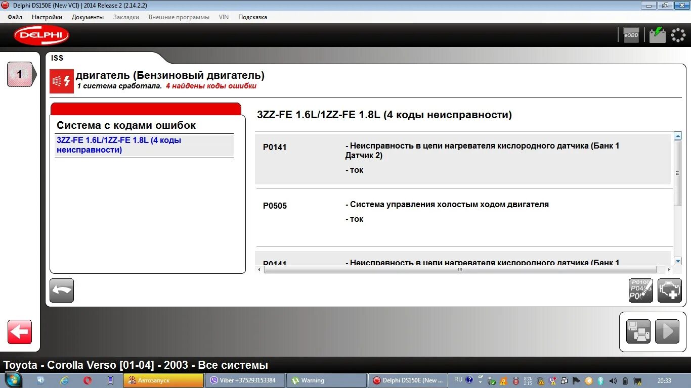Image resolution: width=691 pixels, height=388 pixels.
Task: Launch Opera browser from taskbar
Action: point(88,380)
